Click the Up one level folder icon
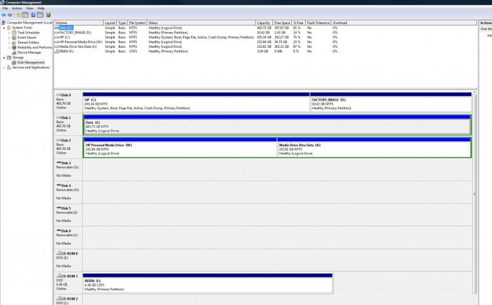 [x=20, y=14]
